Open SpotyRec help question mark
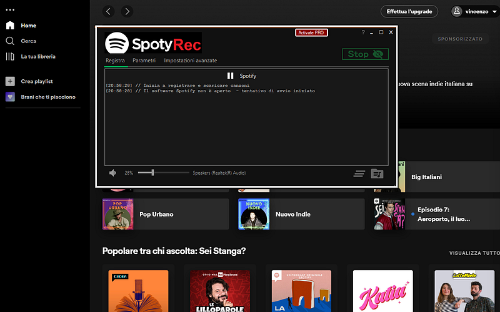 point(363,32)
